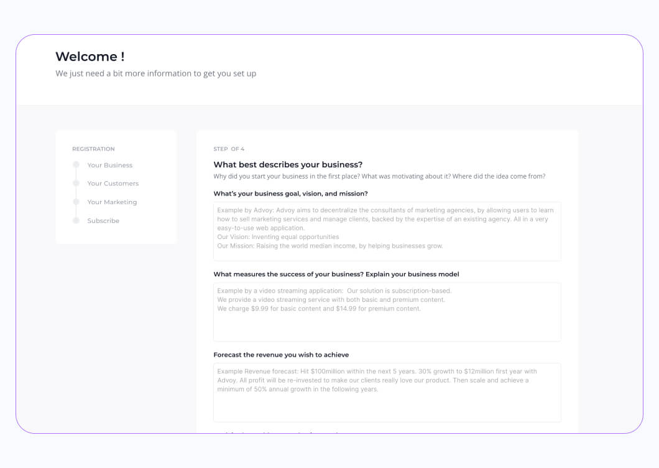
Task: Go to the Your Marketing step
Action: 112,202
